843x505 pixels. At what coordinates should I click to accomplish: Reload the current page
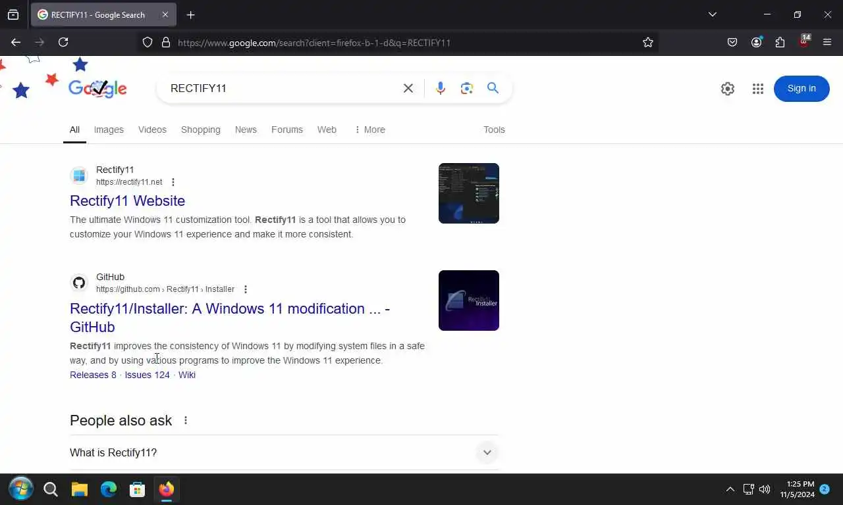coord(63,42)
